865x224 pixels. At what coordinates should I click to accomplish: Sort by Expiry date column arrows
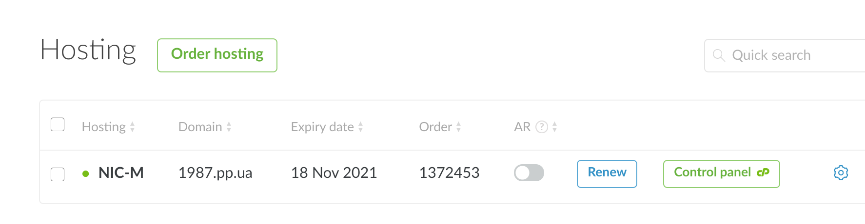360,127
